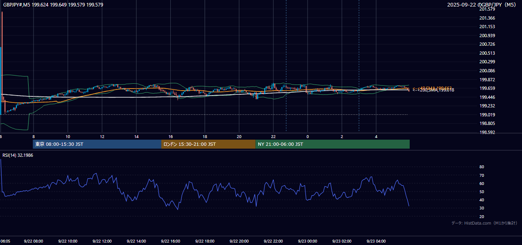Click the GBPJPY#,M5 chart header text

tap(53, 5)
